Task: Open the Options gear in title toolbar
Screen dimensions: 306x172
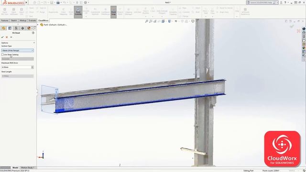Action: click(86, 2)
